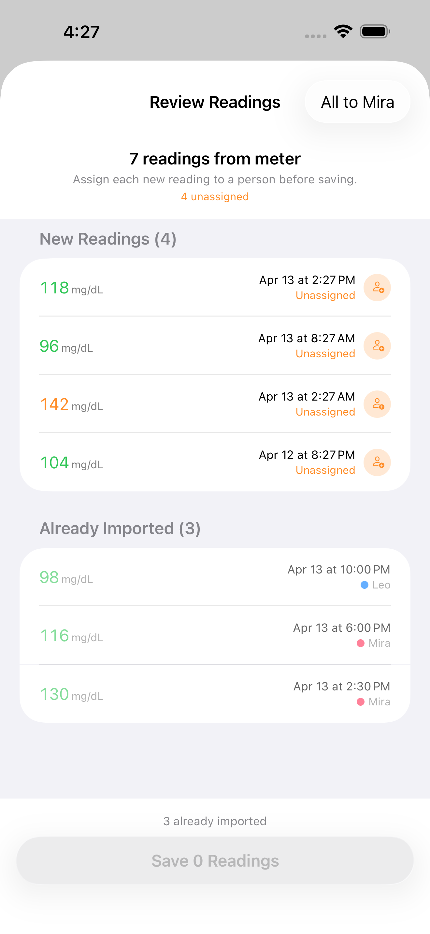The height and width of the screenshot is (934, 430).
Task: Select the 118 mg/dL reading value
Action: (54, 288)
